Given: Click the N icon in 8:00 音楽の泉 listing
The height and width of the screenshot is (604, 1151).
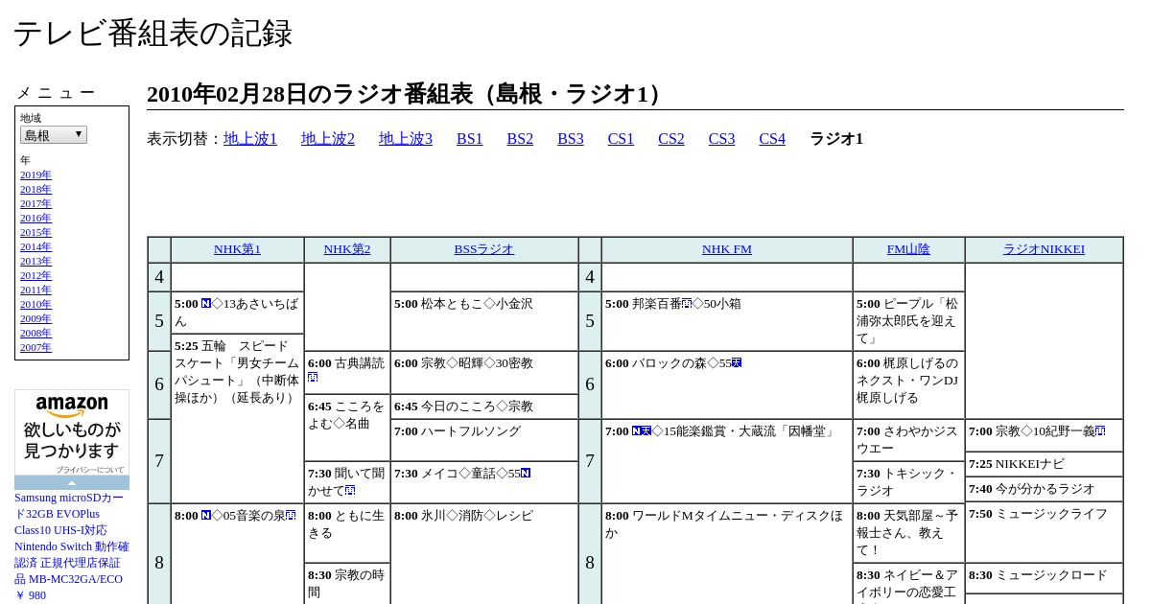Looking at the screenshot, I should coord(206,516).
